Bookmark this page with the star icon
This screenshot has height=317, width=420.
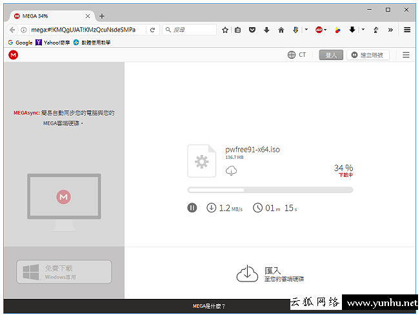pyautogui.click(x=225, y=30)
